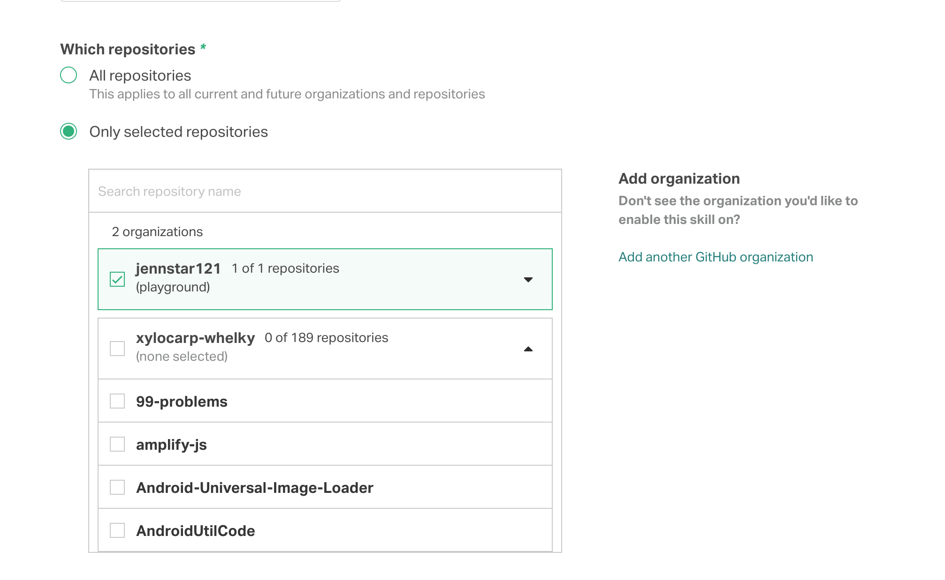Click the AndroidUtilCode repository name
945x580 pixels.
[x=196, y=531]
